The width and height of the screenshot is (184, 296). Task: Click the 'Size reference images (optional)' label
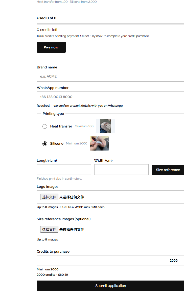64,219
